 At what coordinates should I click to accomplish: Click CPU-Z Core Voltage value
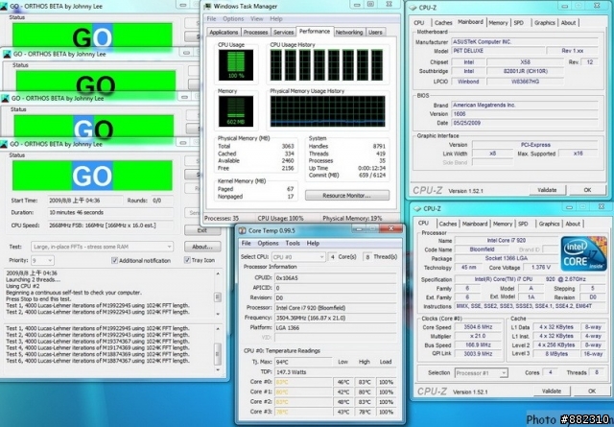coord(541,268)
